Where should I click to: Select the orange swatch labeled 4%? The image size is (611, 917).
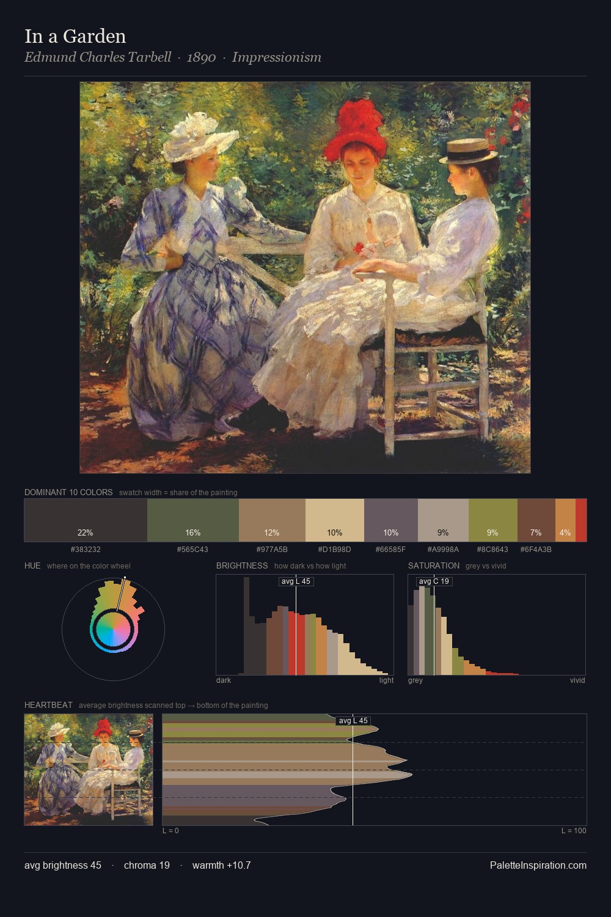[x=565, y=520]
